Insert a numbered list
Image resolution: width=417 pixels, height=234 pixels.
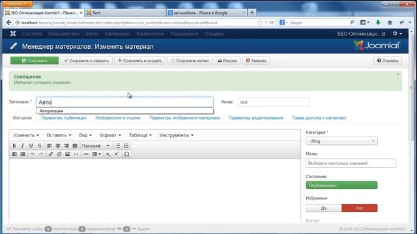(126, 146)
